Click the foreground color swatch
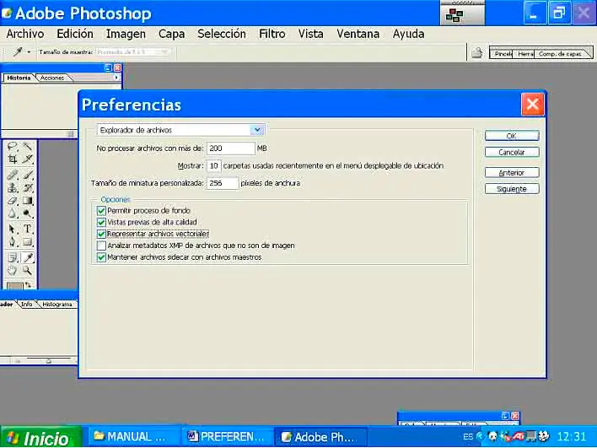 tap(15, 286)
